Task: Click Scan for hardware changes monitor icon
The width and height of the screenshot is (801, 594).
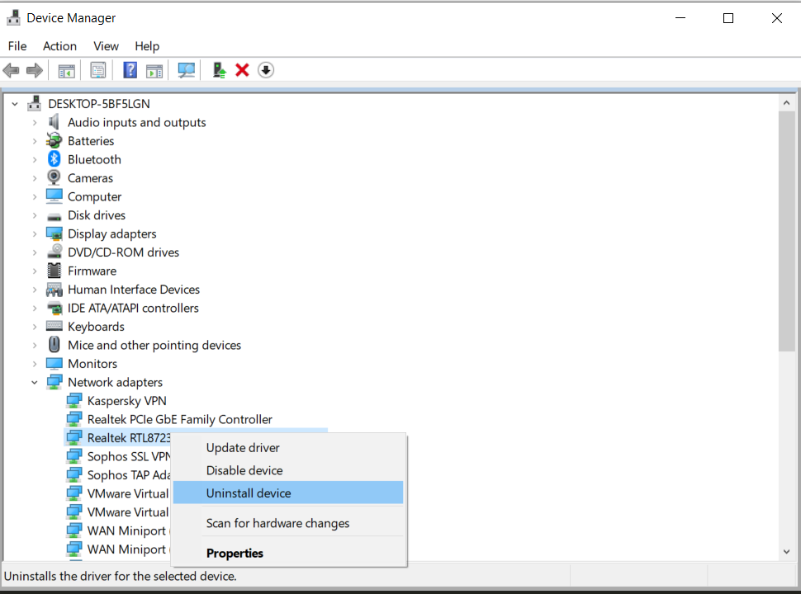Action: tap(187, 70)
